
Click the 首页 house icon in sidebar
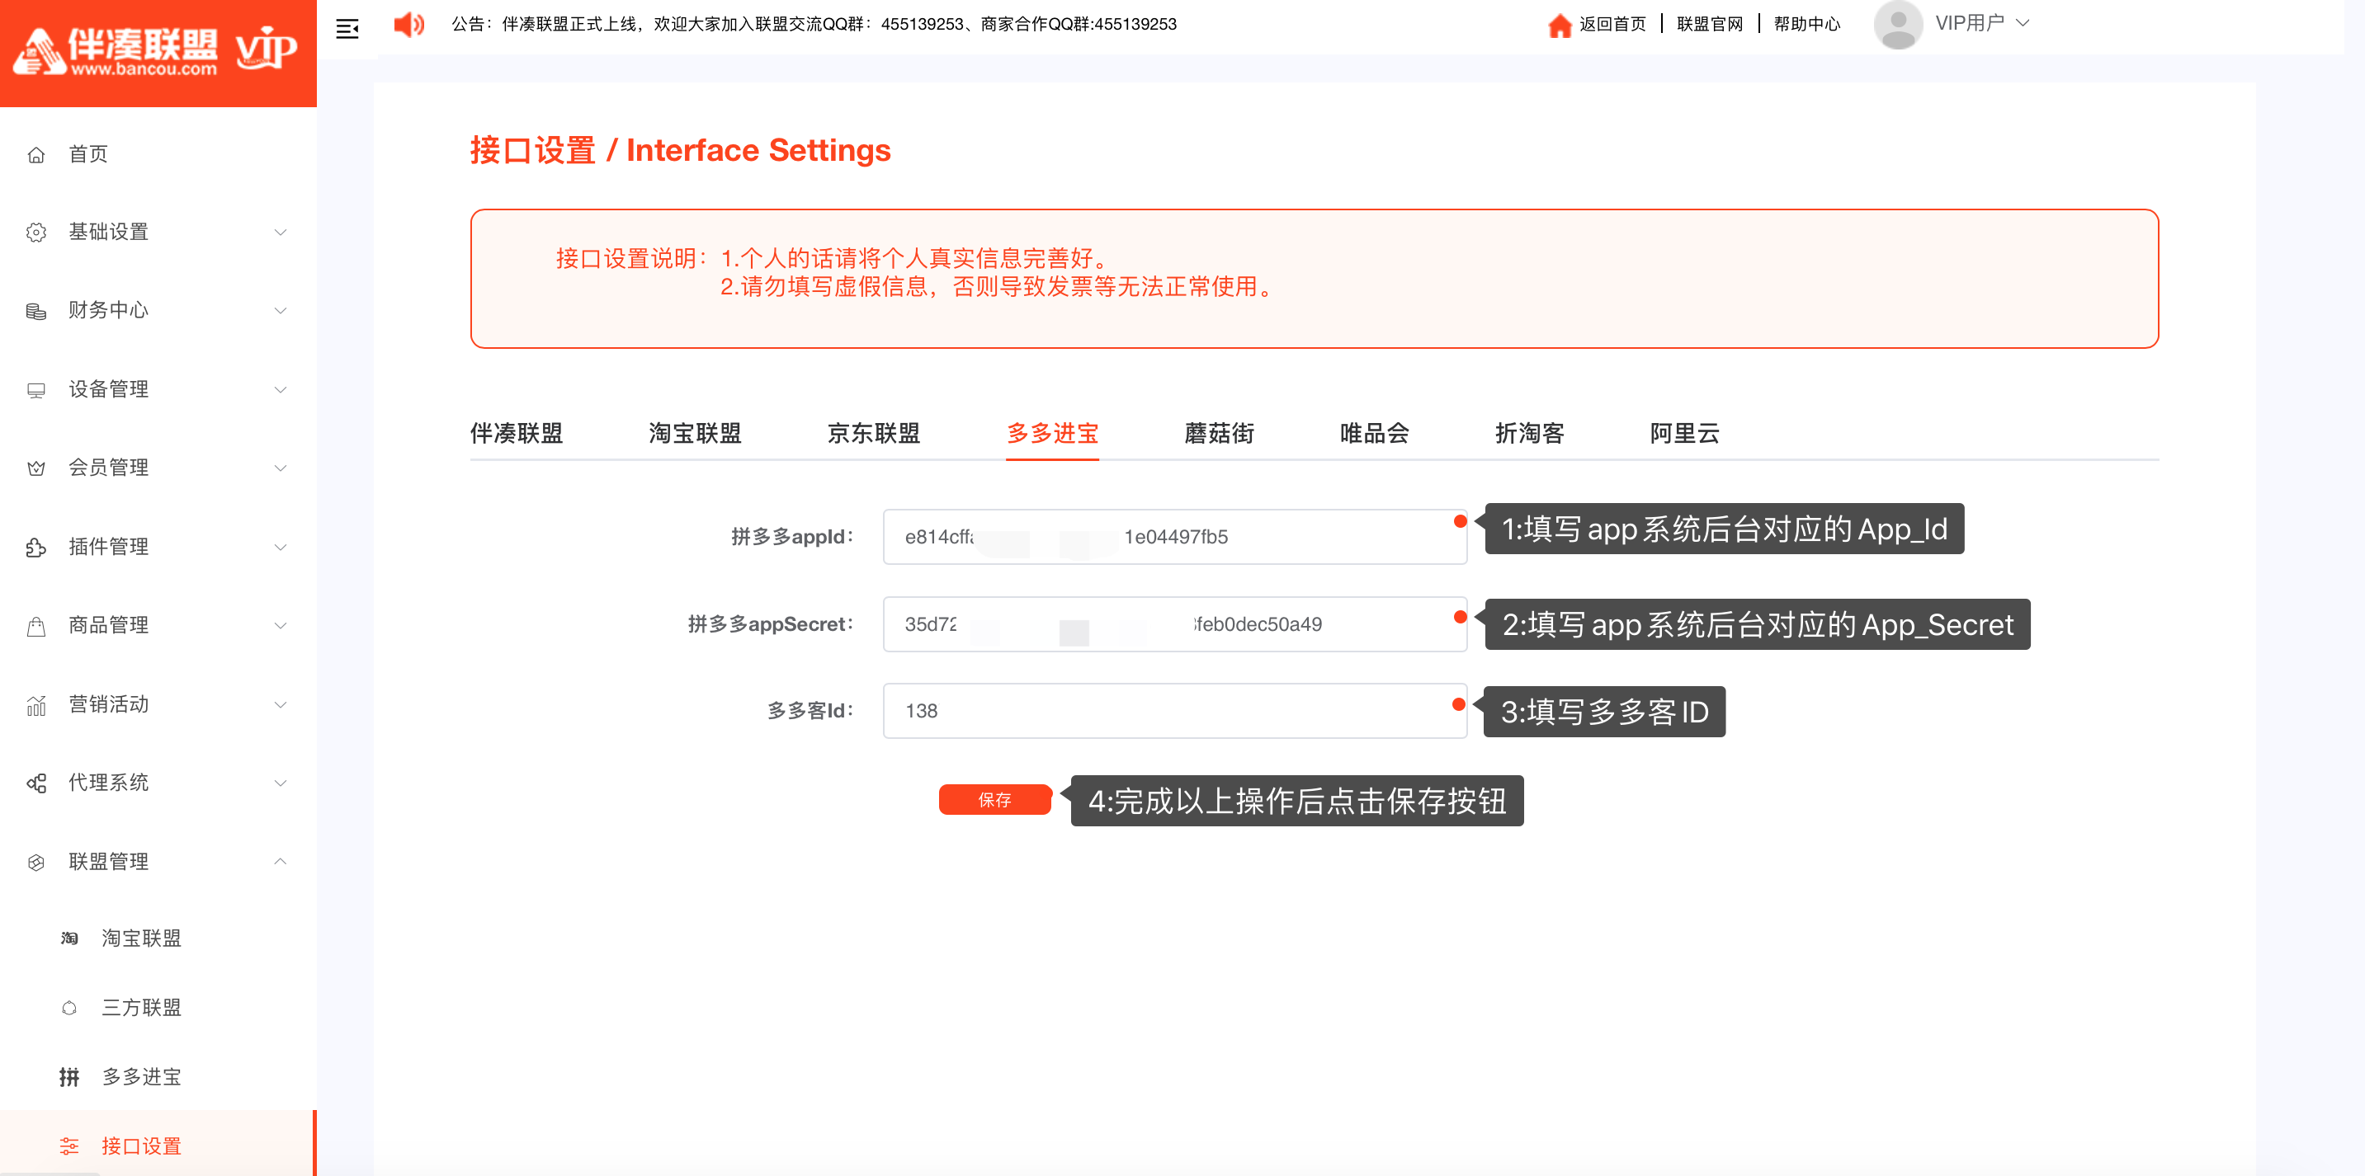pyautogui.click(x=35, y=155)
